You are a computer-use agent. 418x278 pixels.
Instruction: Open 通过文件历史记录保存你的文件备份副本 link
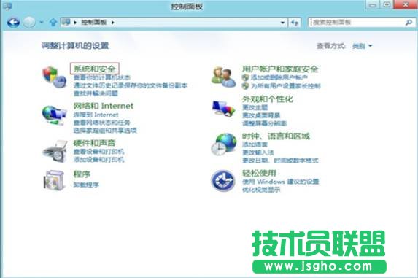click(x=131, y=85)
